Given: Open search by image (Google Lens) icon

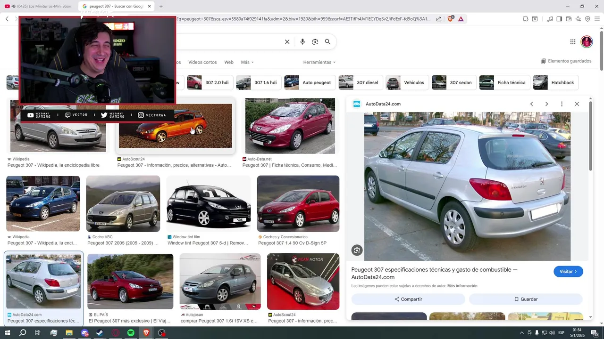Looking at the screenshot, I should click(315, 42).
